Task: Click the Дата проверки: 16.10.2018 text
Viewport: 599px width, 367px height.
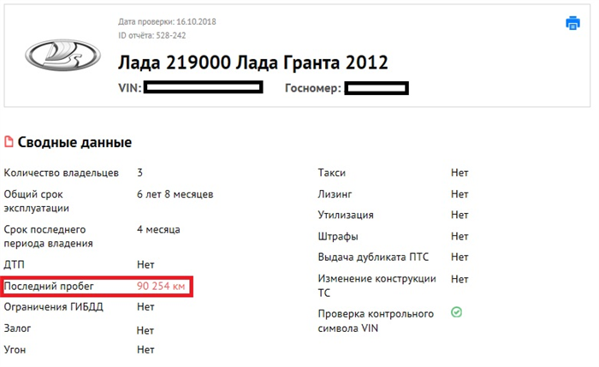Action: pyautogui.click(x=167, y=21)
